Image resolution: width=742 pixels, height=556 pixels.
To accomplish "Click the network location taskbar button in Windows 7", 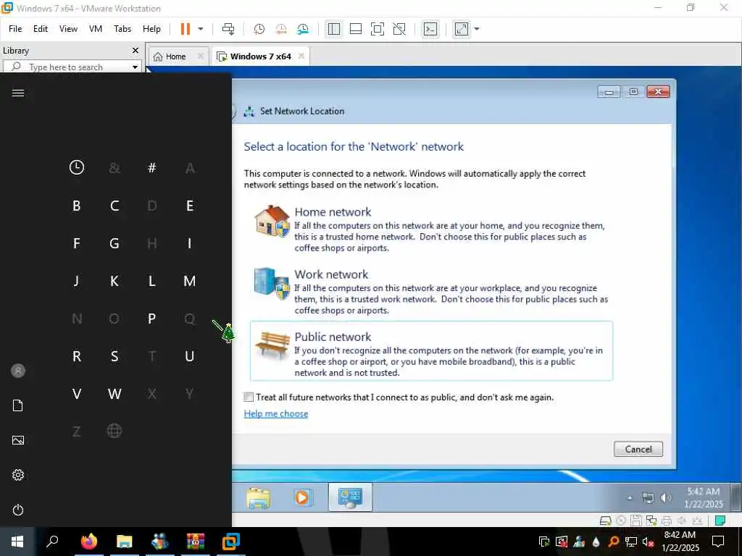I will 350,497.
